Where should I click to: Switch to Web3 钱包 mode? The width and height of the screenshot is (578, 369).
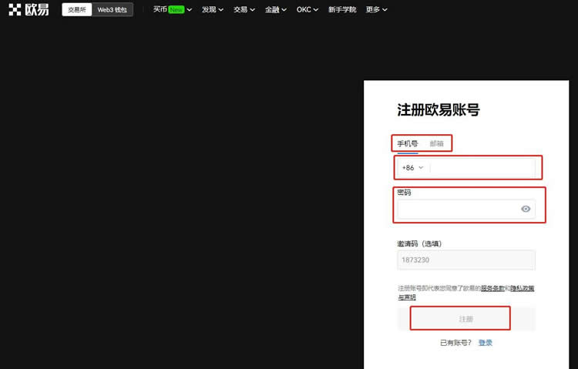[x=113, y=10]
